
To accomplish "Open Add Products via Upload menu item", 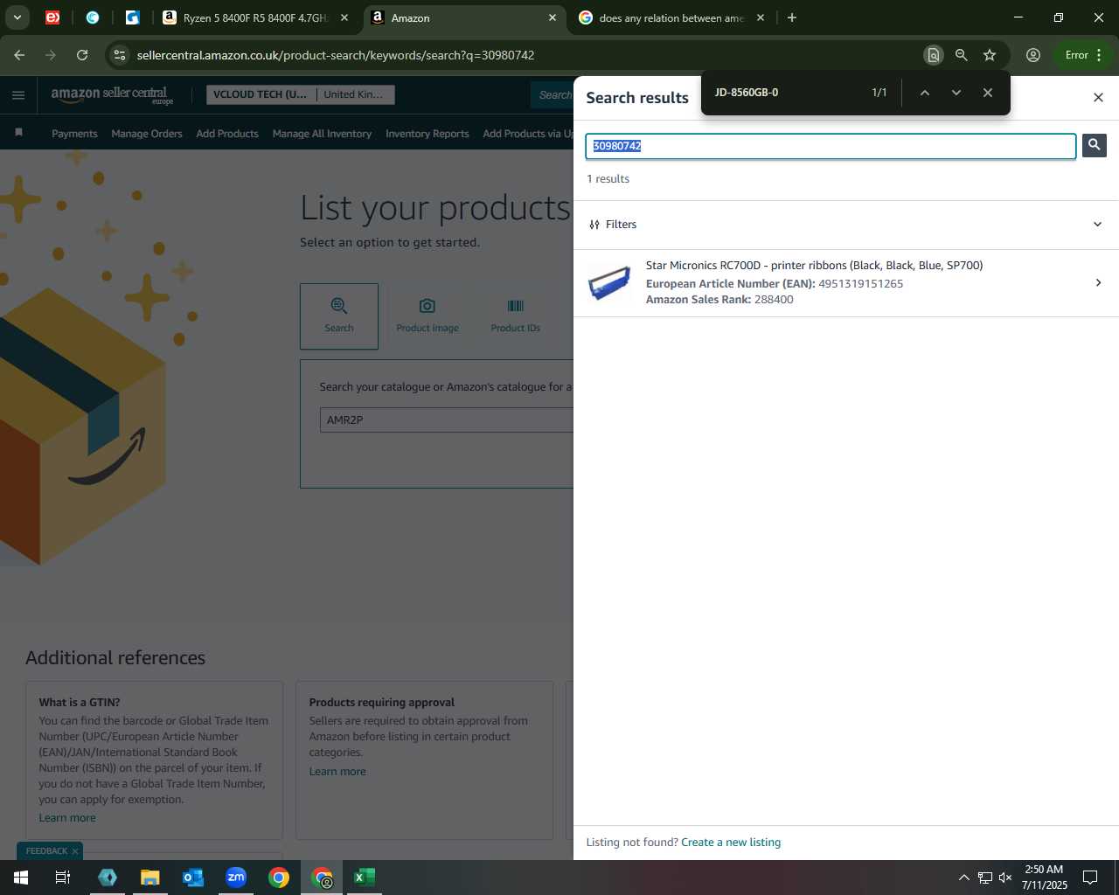I will [528, 134].
